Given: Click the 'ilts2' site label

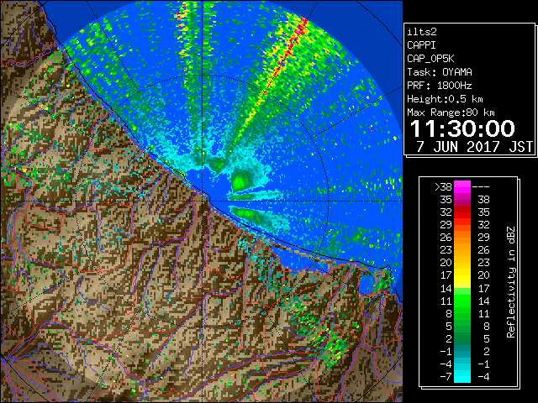Looking at the screenshot, I should pos(422,32).
